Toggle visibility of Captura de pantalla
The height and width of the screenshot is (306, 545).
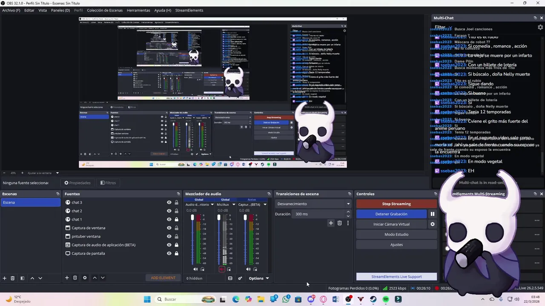click(169, 253)
